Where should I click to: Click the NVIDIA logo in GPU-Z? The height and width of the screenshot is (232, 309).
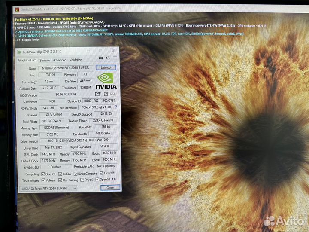coord(106,81)
